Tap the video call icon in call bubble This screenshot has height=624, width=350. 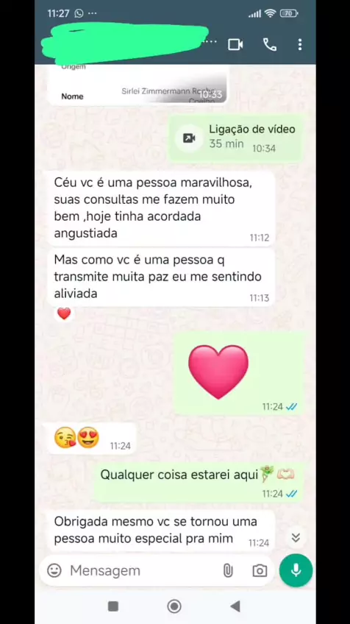pos(189,138)
